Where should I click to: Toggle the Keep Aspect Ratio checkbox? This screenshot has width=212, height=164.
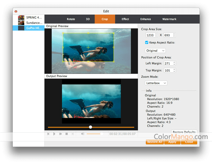point(147,43)
